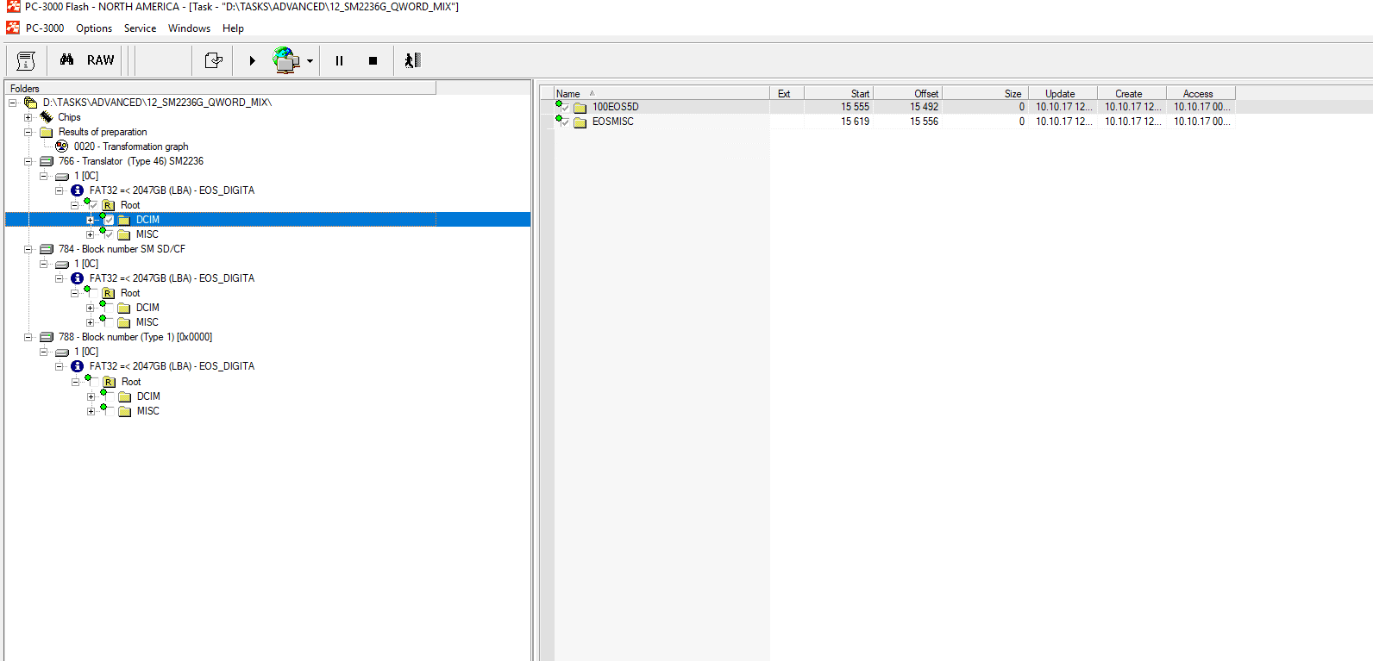Click the save/export document icon
The width and height of the screenshot is (1373, 661).
[213, 60]
